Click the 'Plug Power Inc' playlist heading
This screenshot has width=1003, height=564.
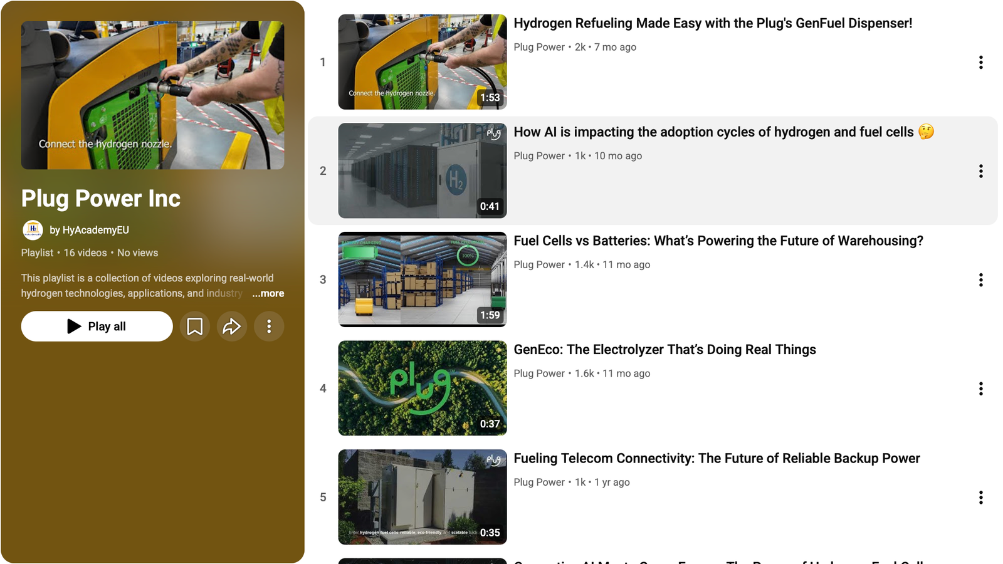pyautogui.click(x=101, y=199)
